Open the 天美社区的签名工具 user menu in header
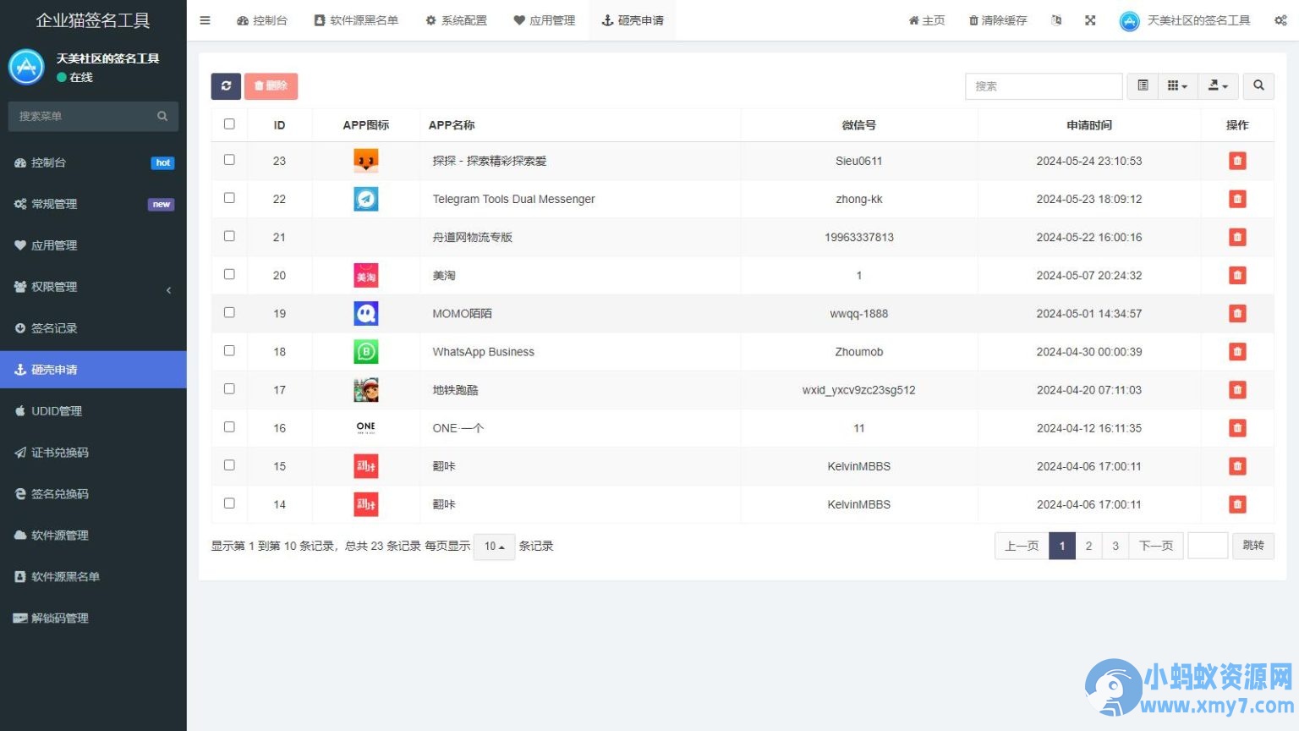 coord(1184,20)
